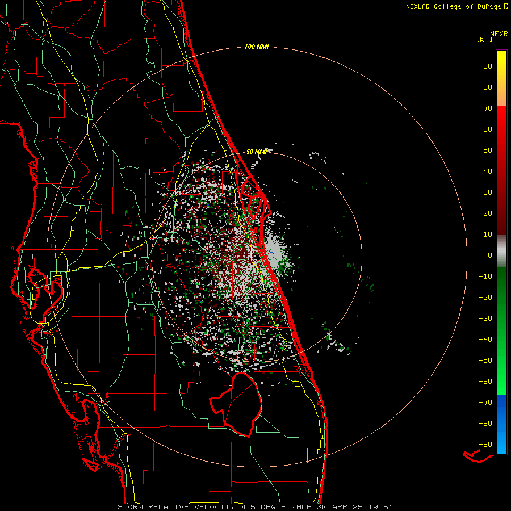This screenshot has height=511, width=511.
Task: Click the -40 value on velocity scale
Action: point(485,340)
